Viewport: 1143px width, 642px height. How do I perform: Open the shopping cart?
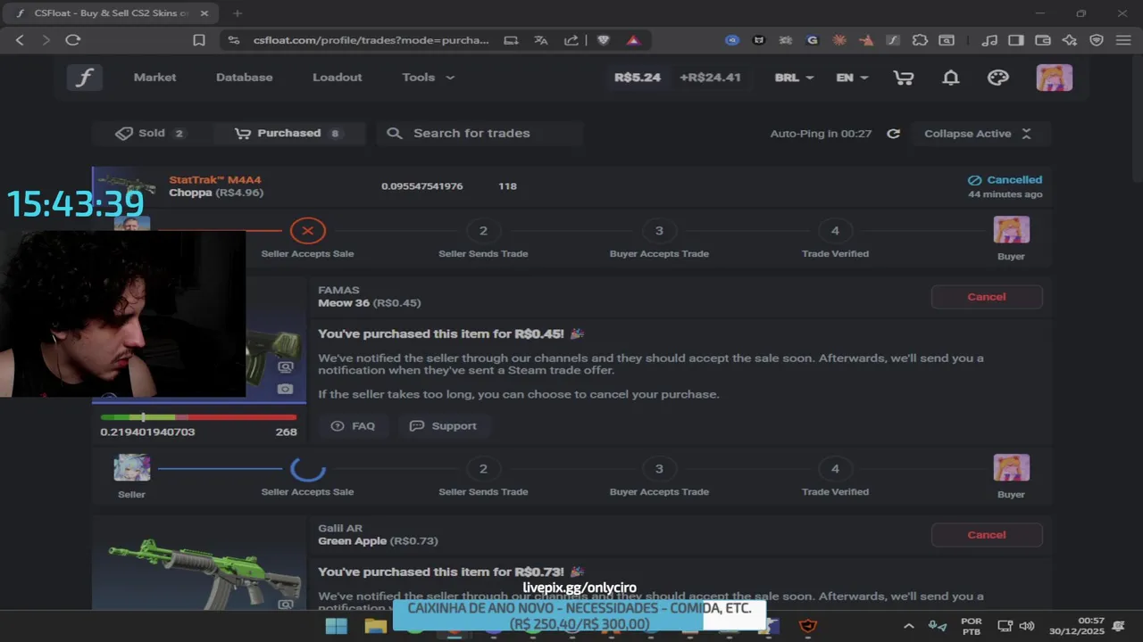click(903, 78)
